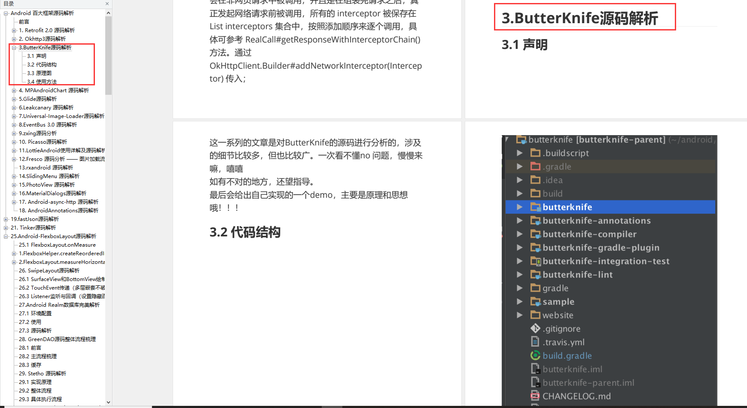Screen dimensions: 747x408
Task: Select bookmark 16.MaterialDialogs源码解析
Action: (x=52, y=193)
